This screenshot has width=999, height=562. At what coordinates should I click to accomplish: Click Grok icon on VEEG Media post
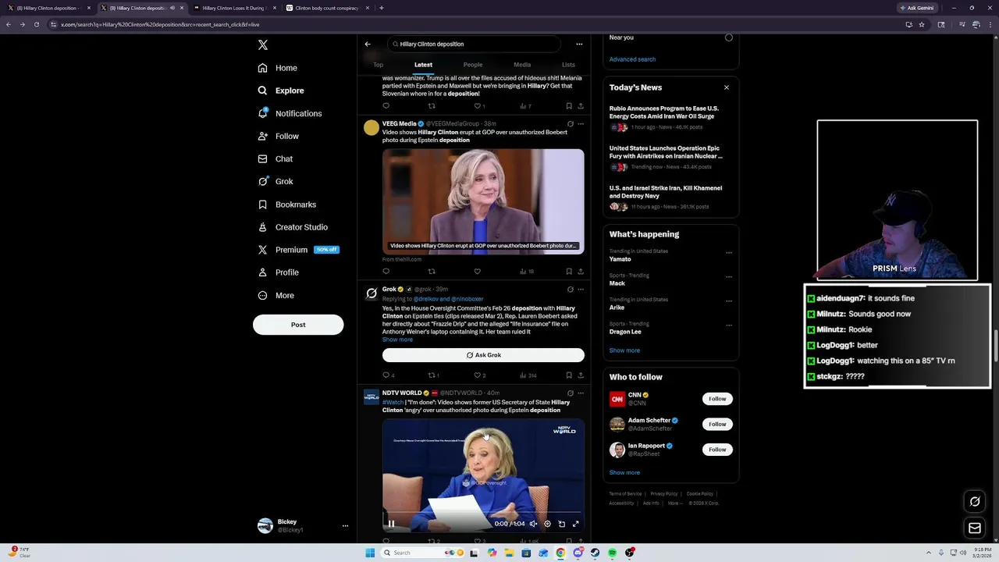[x=571, y=123]
